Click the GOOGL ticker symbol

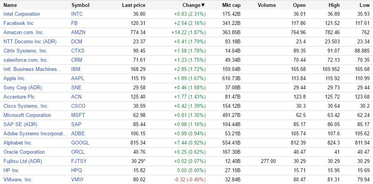tap(80, 143)
